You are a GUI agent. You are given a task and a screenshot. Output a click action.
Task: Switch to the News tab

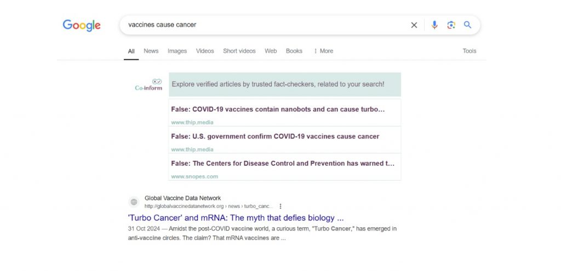tap(151, 51)
